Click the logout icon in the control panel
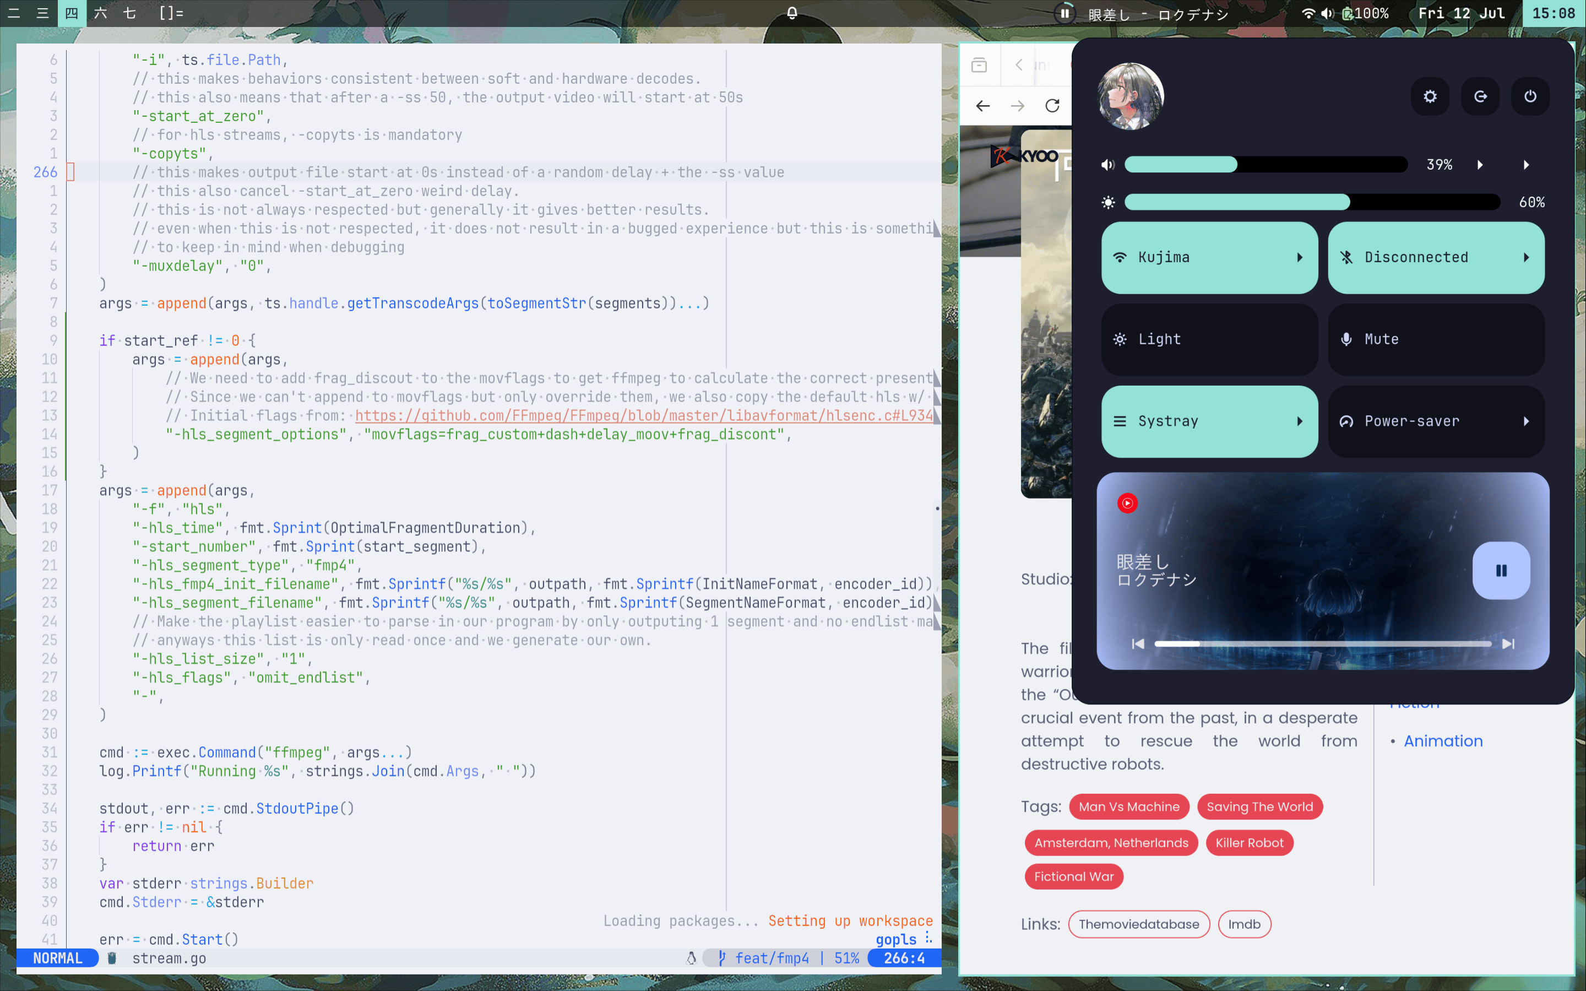Image resolution: width=1586 pixels, height=991 pixels. click(1480, 96)
